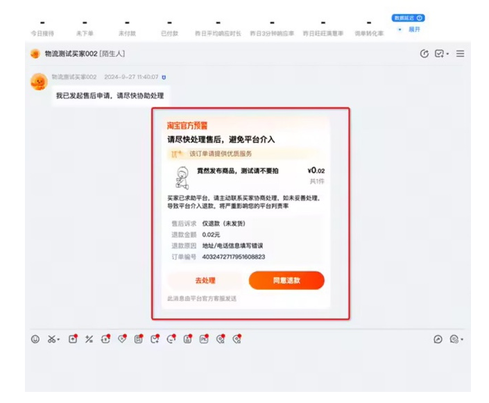Click the message input area below toolbar
The image size is (489, 403).
(x=248, y=370)
